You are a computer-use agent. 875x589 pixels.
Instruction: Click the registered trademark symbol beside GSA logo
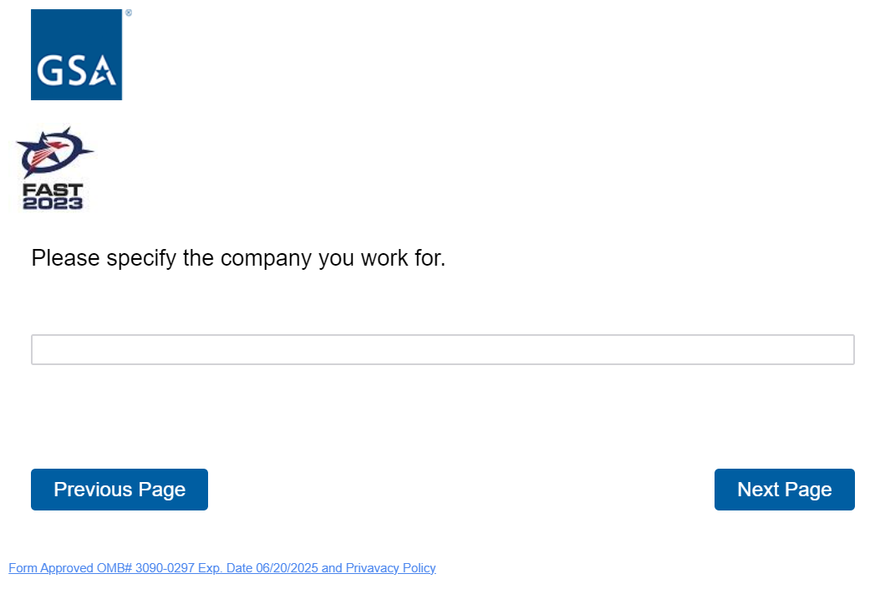128,13
